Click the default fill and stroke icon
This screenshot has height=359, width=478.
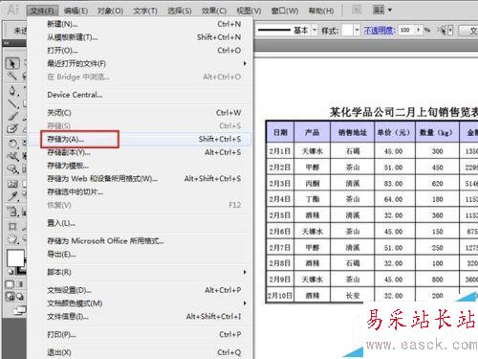click(x=11, y=272)
